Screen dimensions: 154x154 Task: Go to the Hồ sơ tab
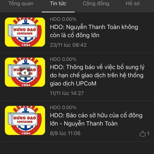[132, 3]
